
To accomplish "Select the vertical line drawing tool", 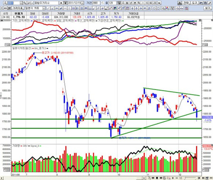I will (x=69, y=8).
